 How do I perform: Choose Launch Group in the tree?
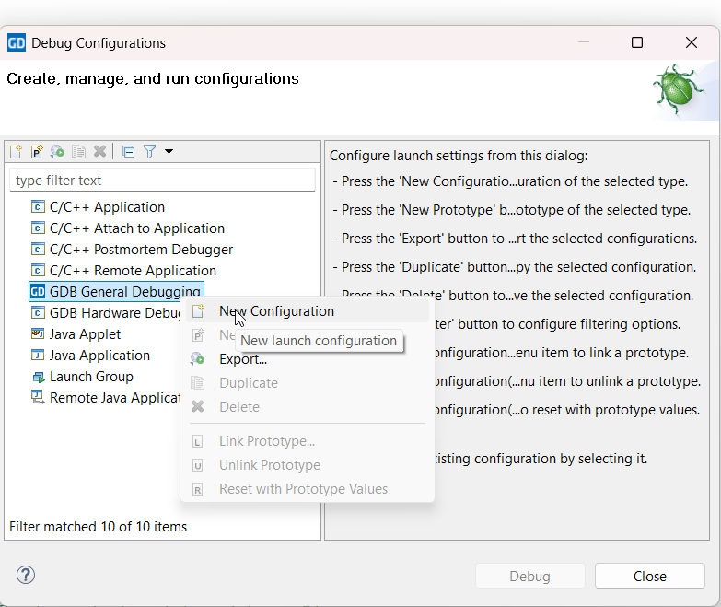coord(91,377)
